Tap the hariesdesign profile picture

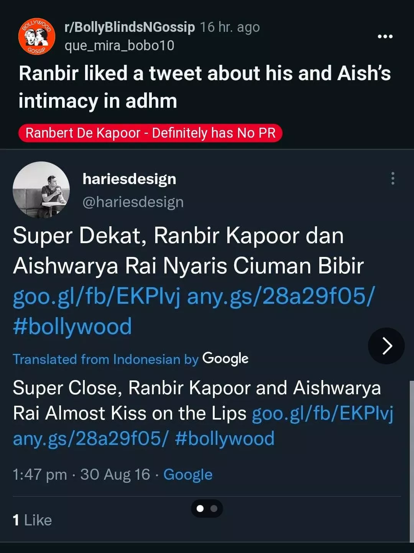coord(41,190)
